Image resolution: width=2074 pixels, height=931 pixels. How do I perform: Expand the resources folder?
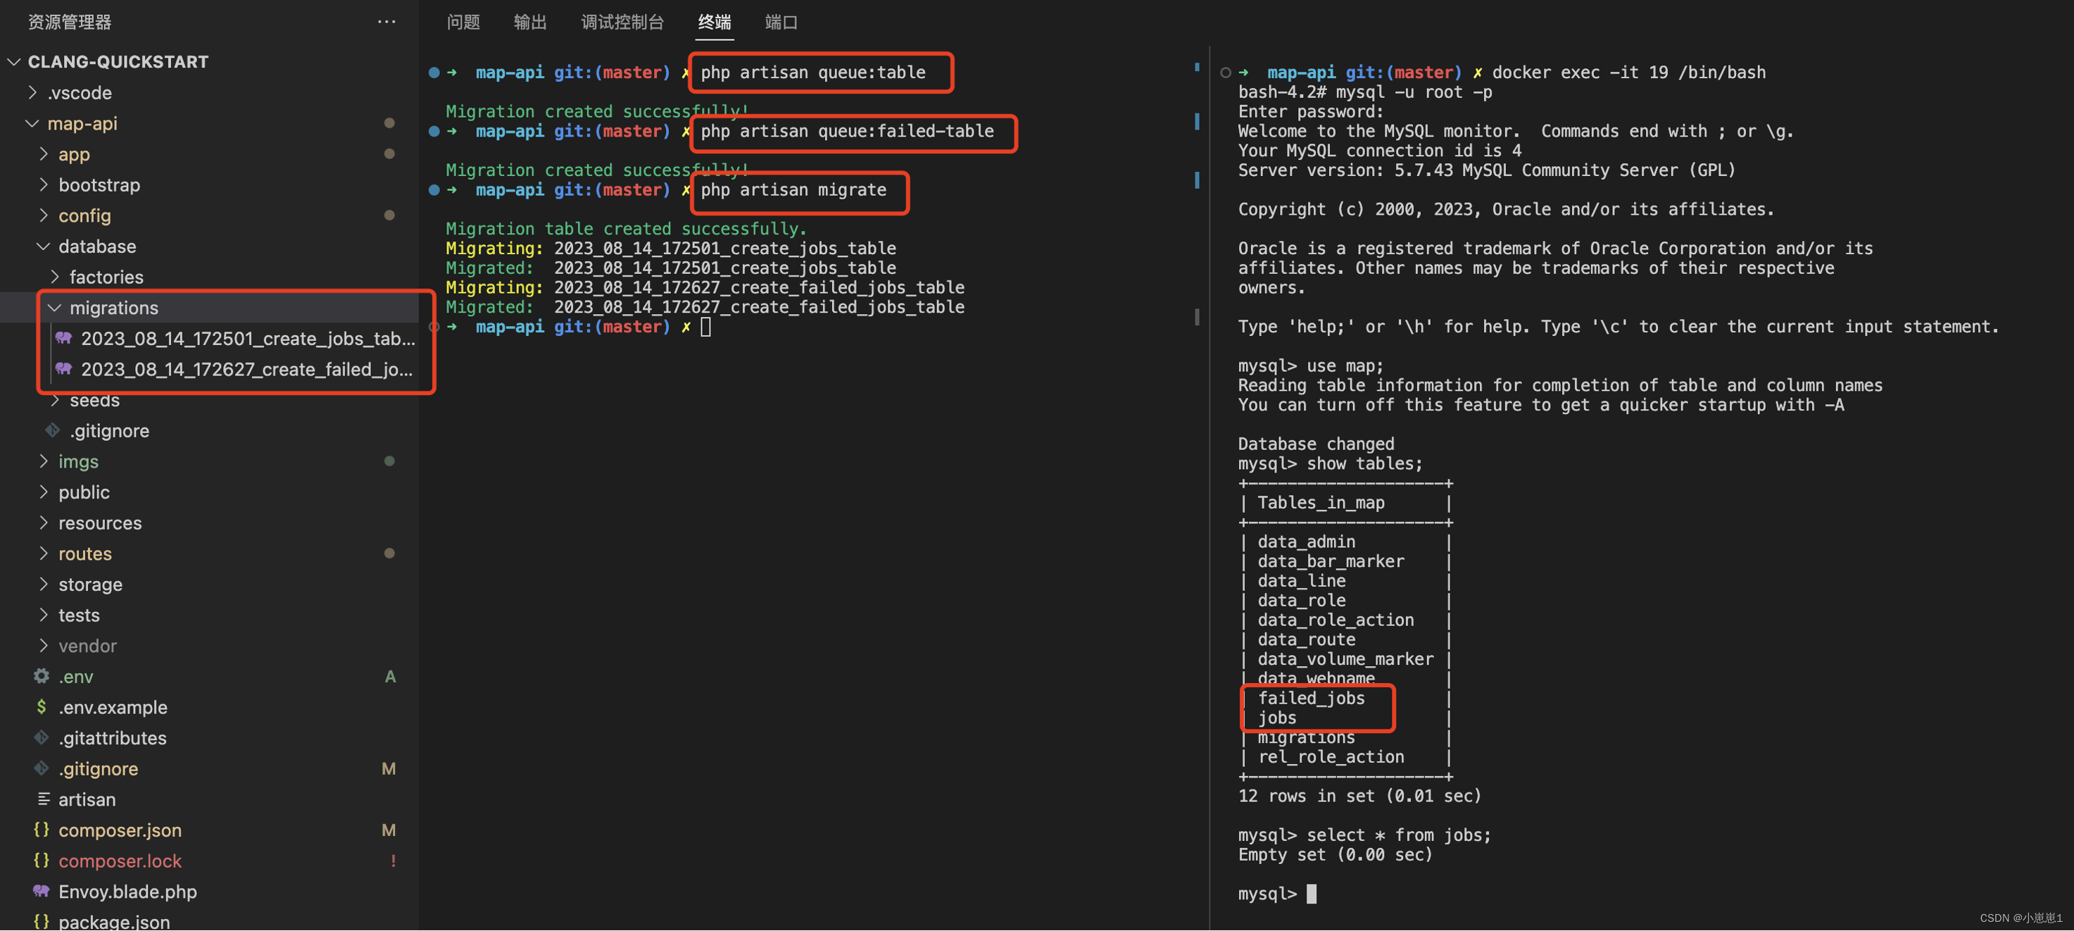[44, 523]
